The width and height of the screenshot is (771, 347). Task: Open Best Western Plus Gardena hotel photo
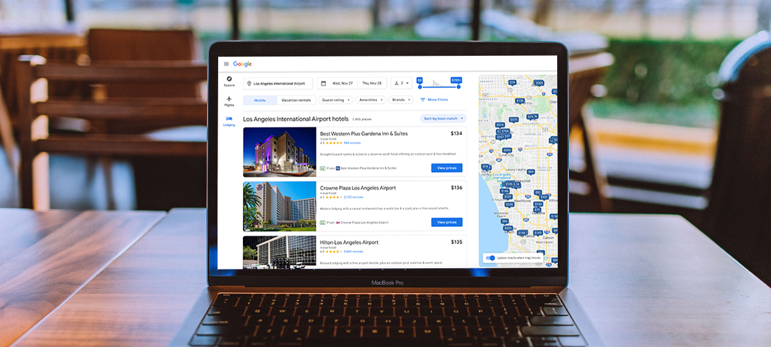point(280,152)
